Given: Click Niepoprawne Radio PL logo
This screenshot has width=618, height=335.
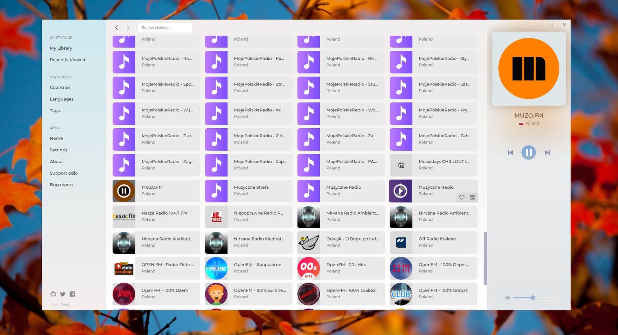Looking at the screenshot, I should tap(216, 217).
